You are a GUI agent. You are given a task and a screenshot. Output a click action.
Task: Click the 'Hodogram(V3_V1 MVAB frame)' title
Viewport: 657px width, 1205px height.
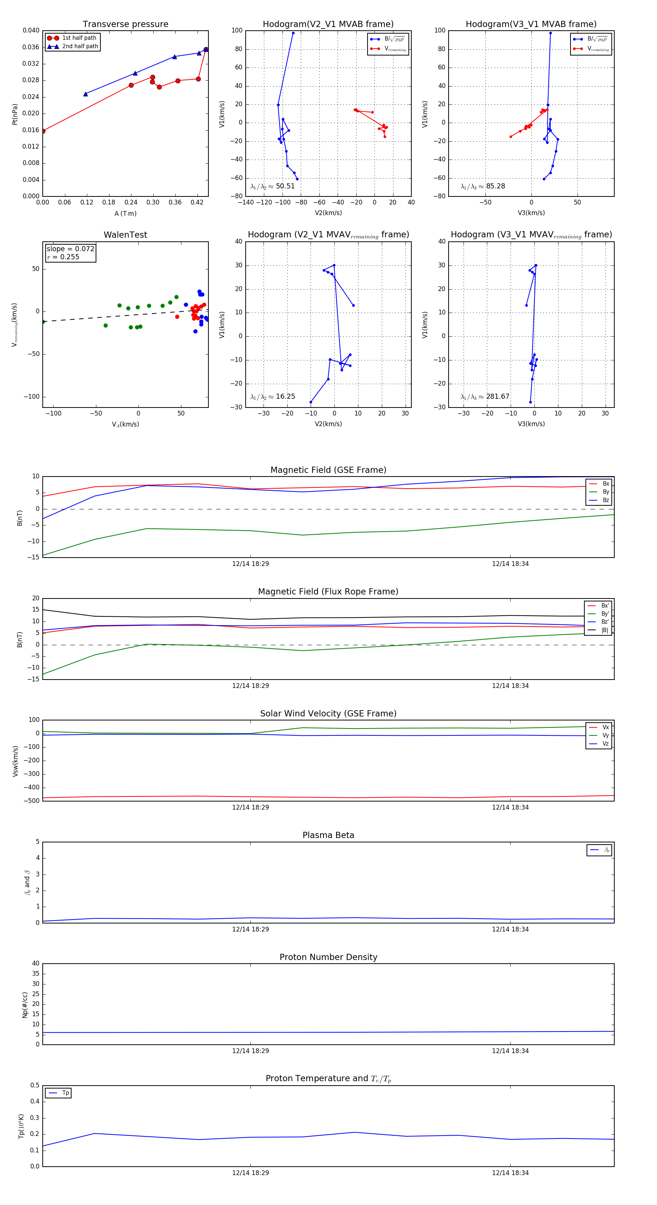tap(531, 24)
